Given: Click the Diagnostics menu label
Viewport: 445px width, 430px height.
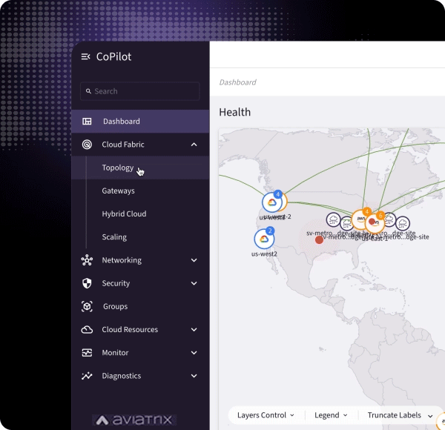Looking at the screenshot, I should click(121, 376).
